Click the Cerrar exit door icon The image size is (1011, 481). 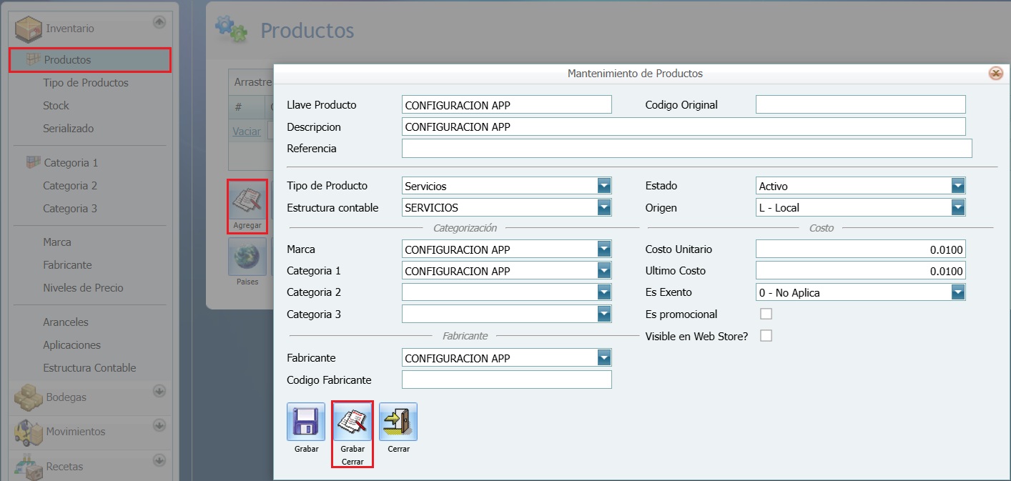pos(398,422)
